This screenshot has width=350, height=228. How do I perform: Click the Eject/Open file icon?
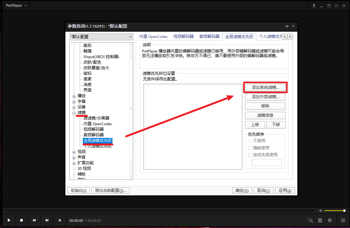(x=60, y=220)
